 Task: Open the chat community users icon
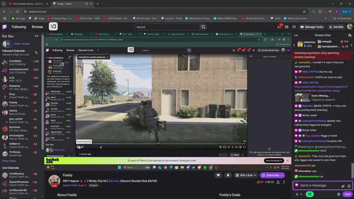(x=350, y=35)
